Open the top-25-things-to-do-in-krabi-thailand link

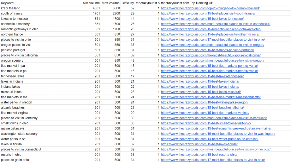coord(210,8)
